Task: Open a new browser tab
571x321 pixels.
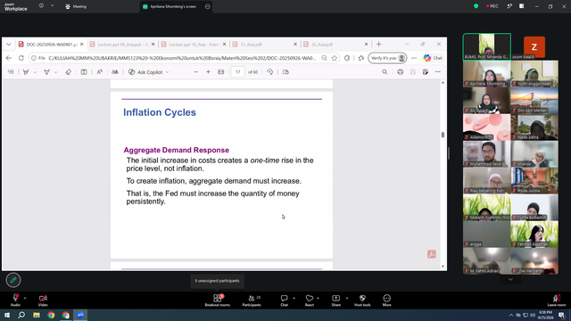Action: 378,44
